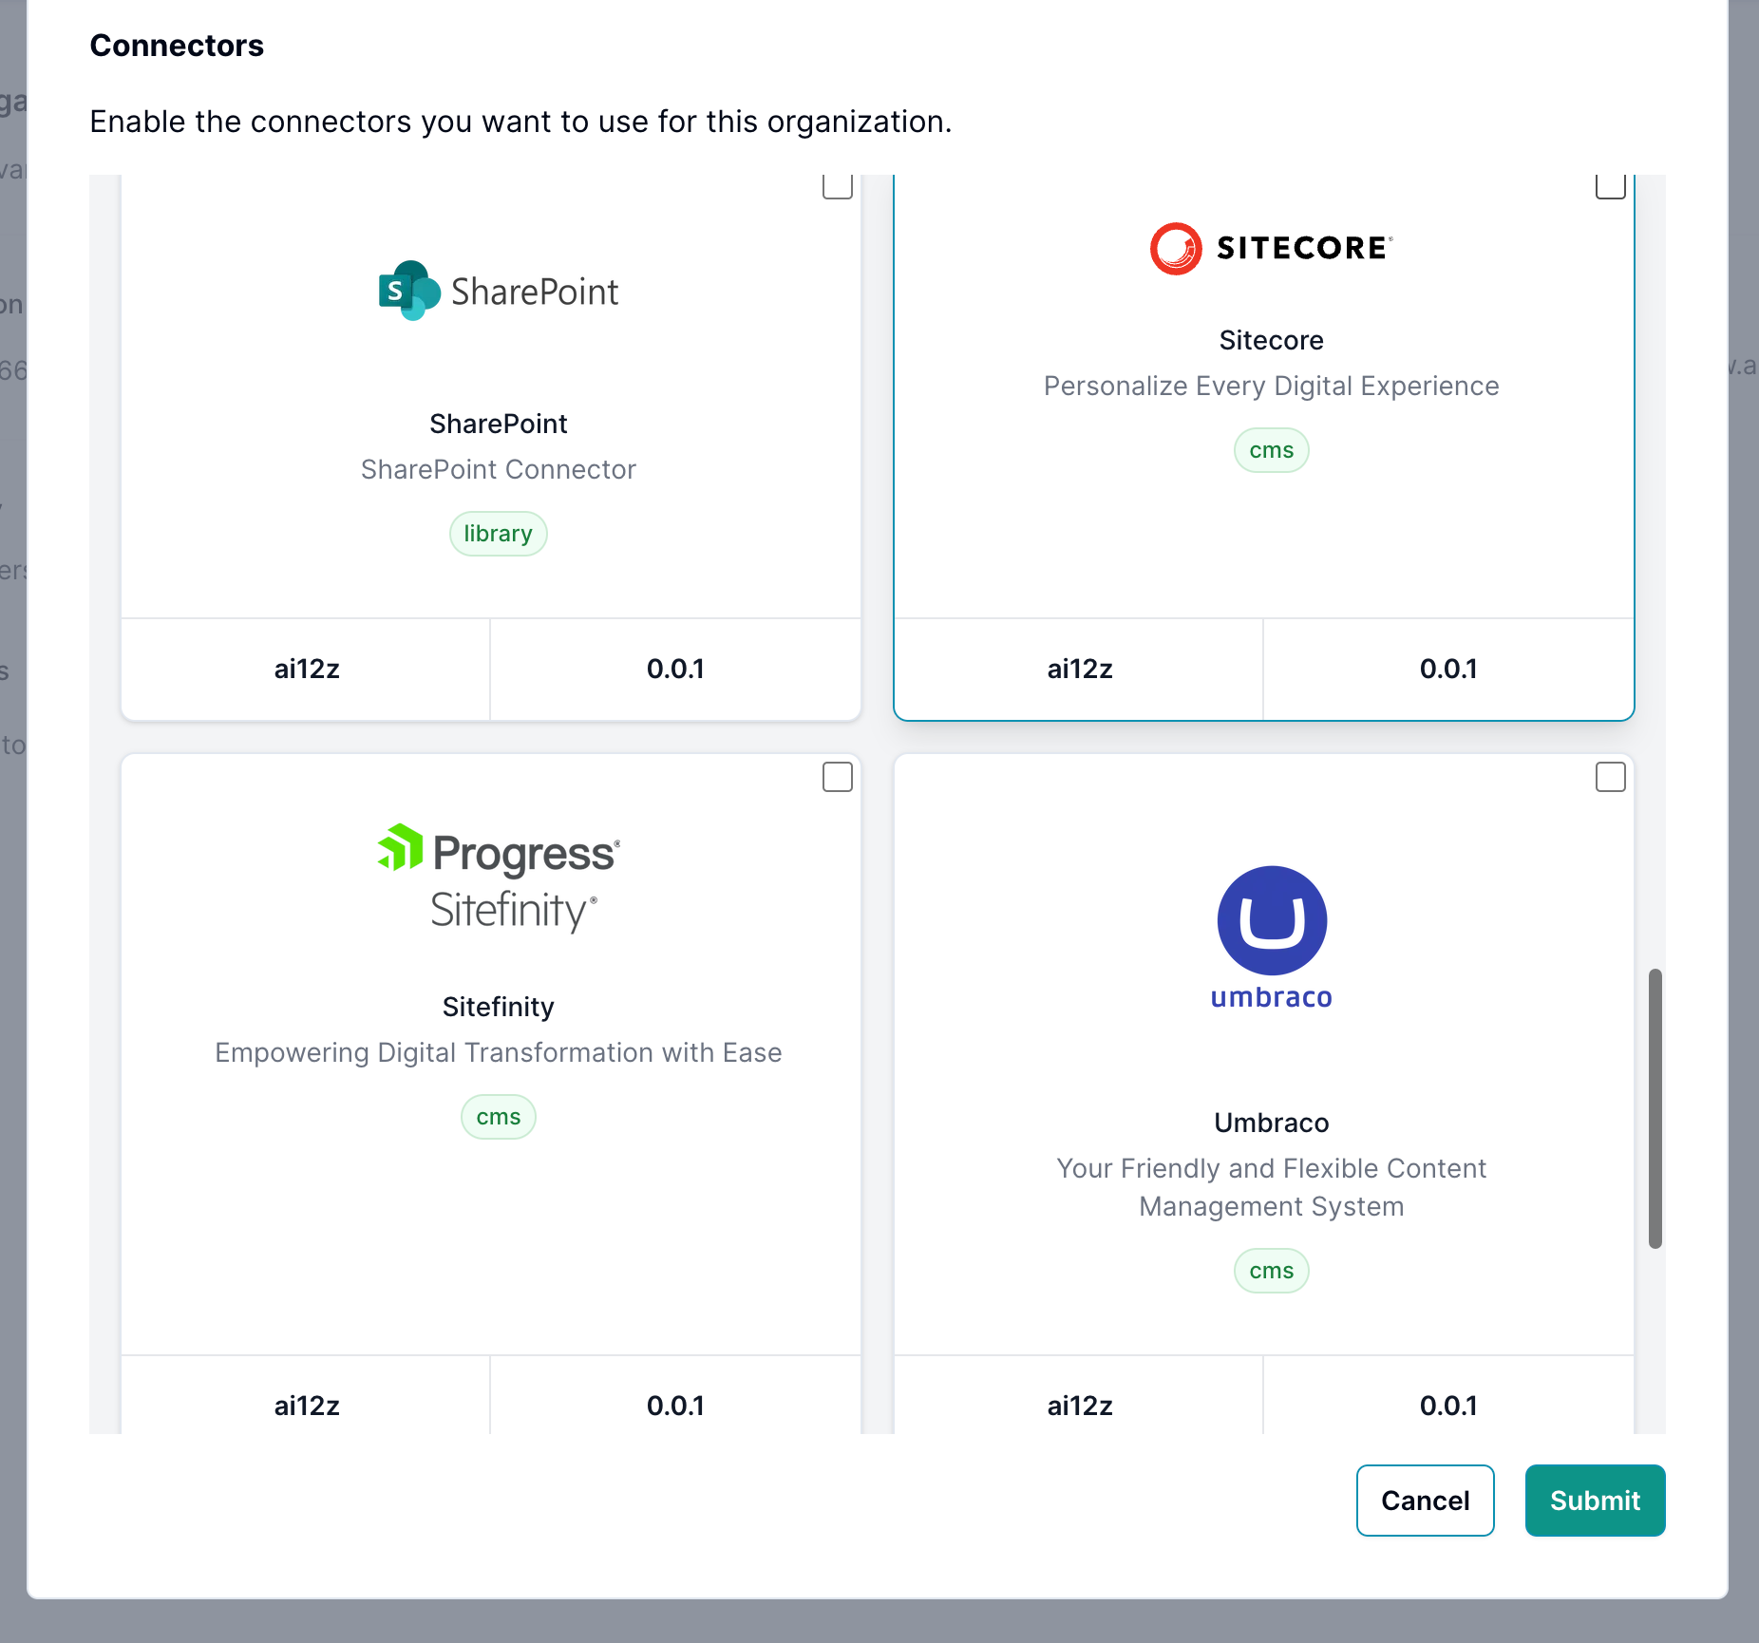
Task: Tick the Sitefinity connector checkbox
Action: point(837,777)
